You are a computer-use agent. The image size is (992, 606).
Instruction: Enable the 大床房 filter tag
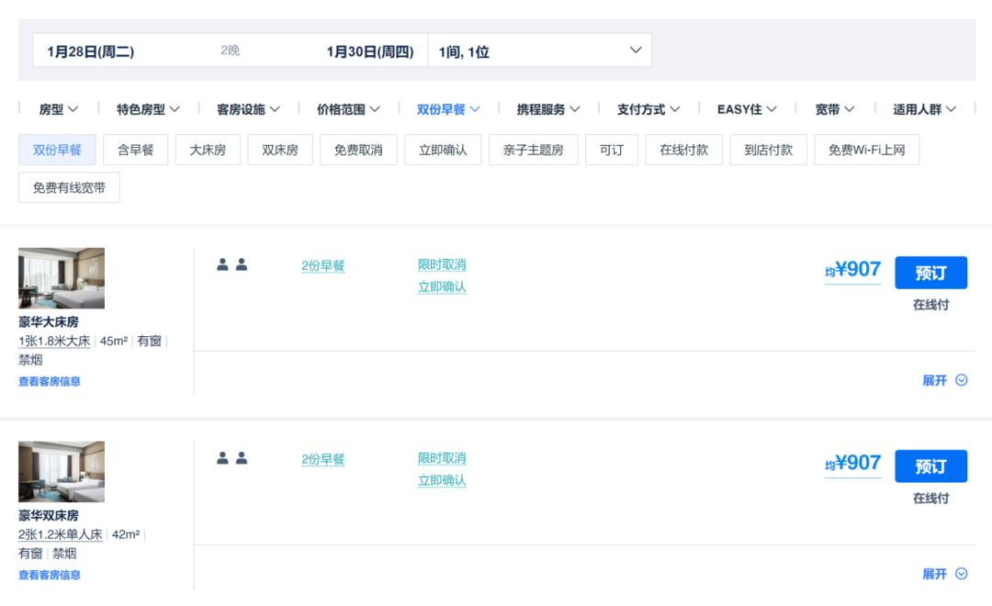pyautogui.click(x=208, y=150)
